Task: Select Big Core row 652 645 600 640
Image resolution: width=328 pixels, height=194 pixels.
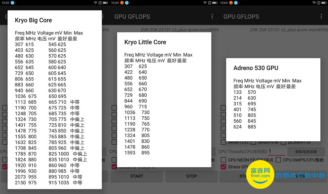Action: coord(40,67)
